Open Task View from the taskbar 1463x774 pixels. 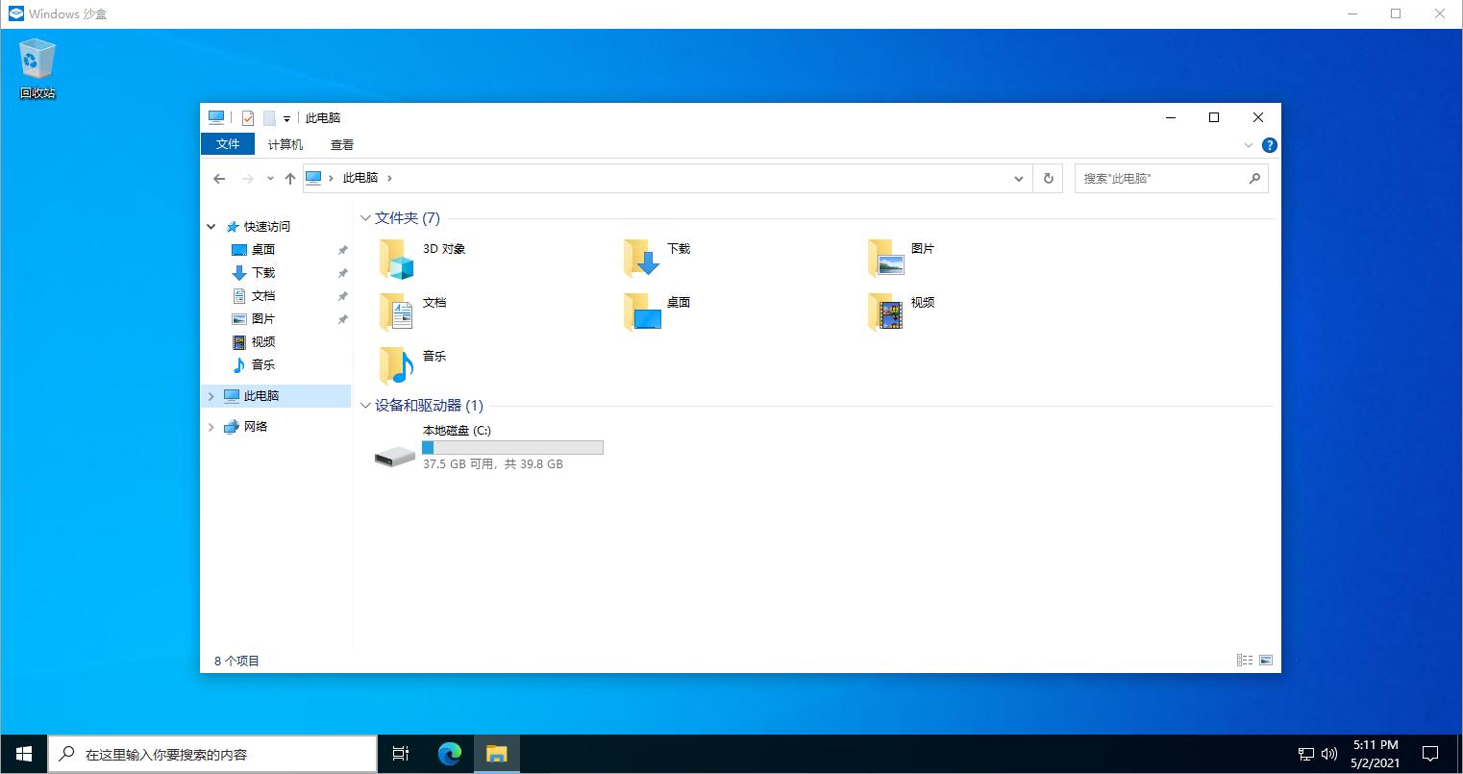click(x=400, y=754)
